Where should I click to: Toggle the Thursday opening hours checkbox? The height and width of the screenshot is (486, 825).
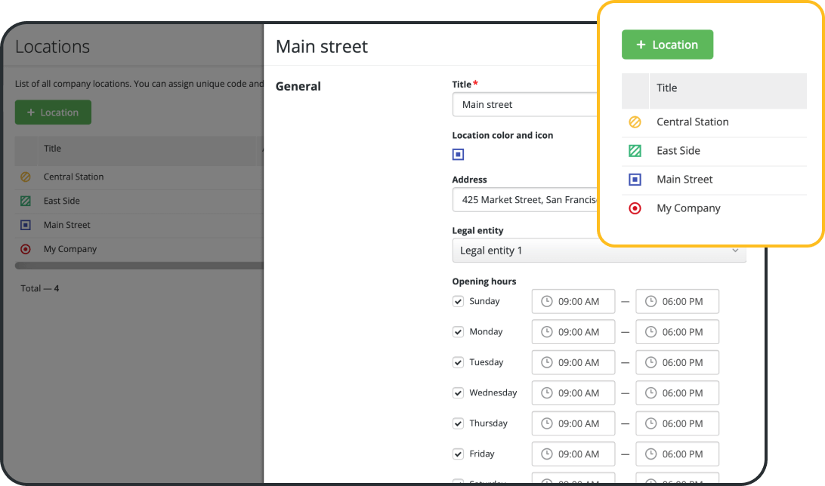[x=458, y=423]
